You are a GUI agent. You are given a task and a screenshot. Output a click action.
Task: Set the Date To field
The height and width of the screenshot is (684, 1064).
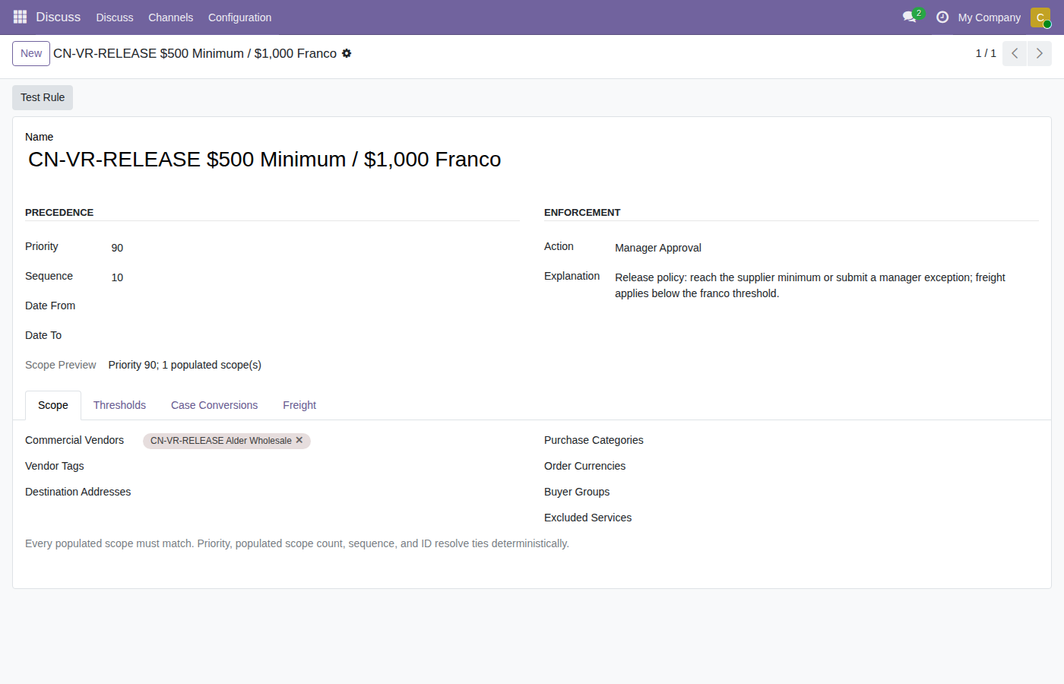tap(315, 337)
